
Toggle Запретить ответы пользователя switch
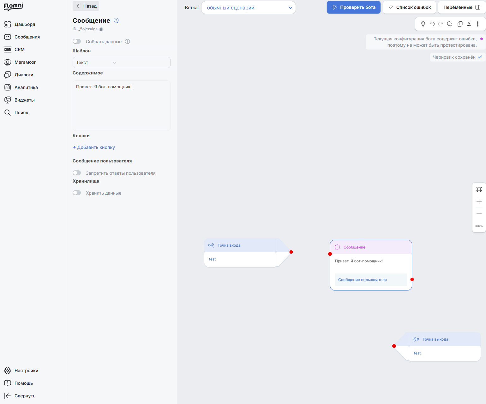pyautogui.click(x=77, y=173)
